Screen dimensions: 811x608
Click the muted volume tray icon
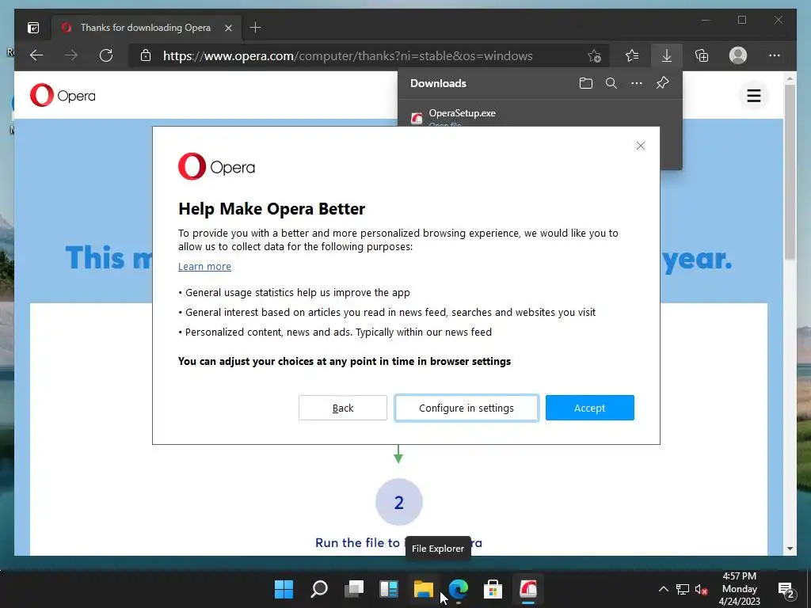[702, 589]
